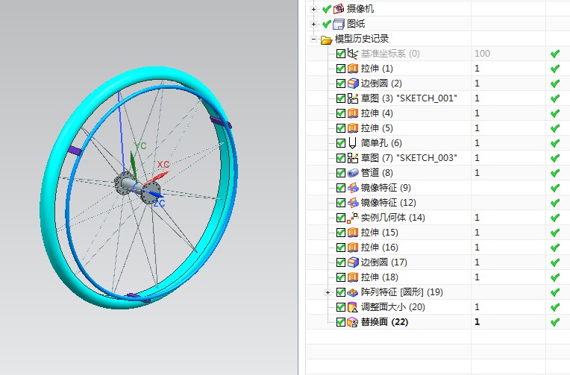Click the layer value 100 for 基准坐标系
Screen dimensions: 570x375
[482, 54]
